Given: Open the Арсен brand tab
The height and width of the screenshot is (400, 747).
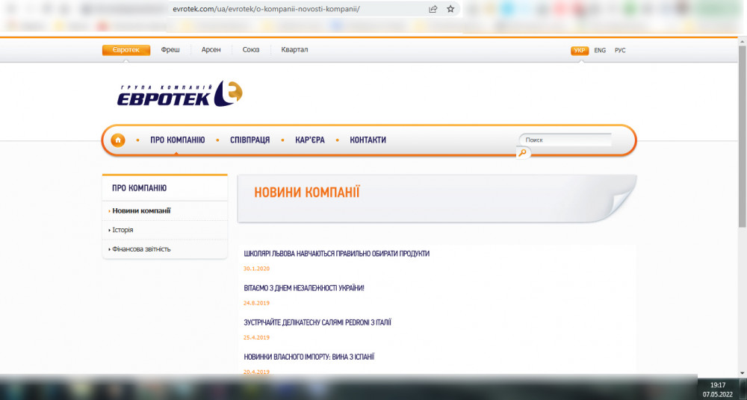Looking at the screenshot, I should tap(211, 50).
